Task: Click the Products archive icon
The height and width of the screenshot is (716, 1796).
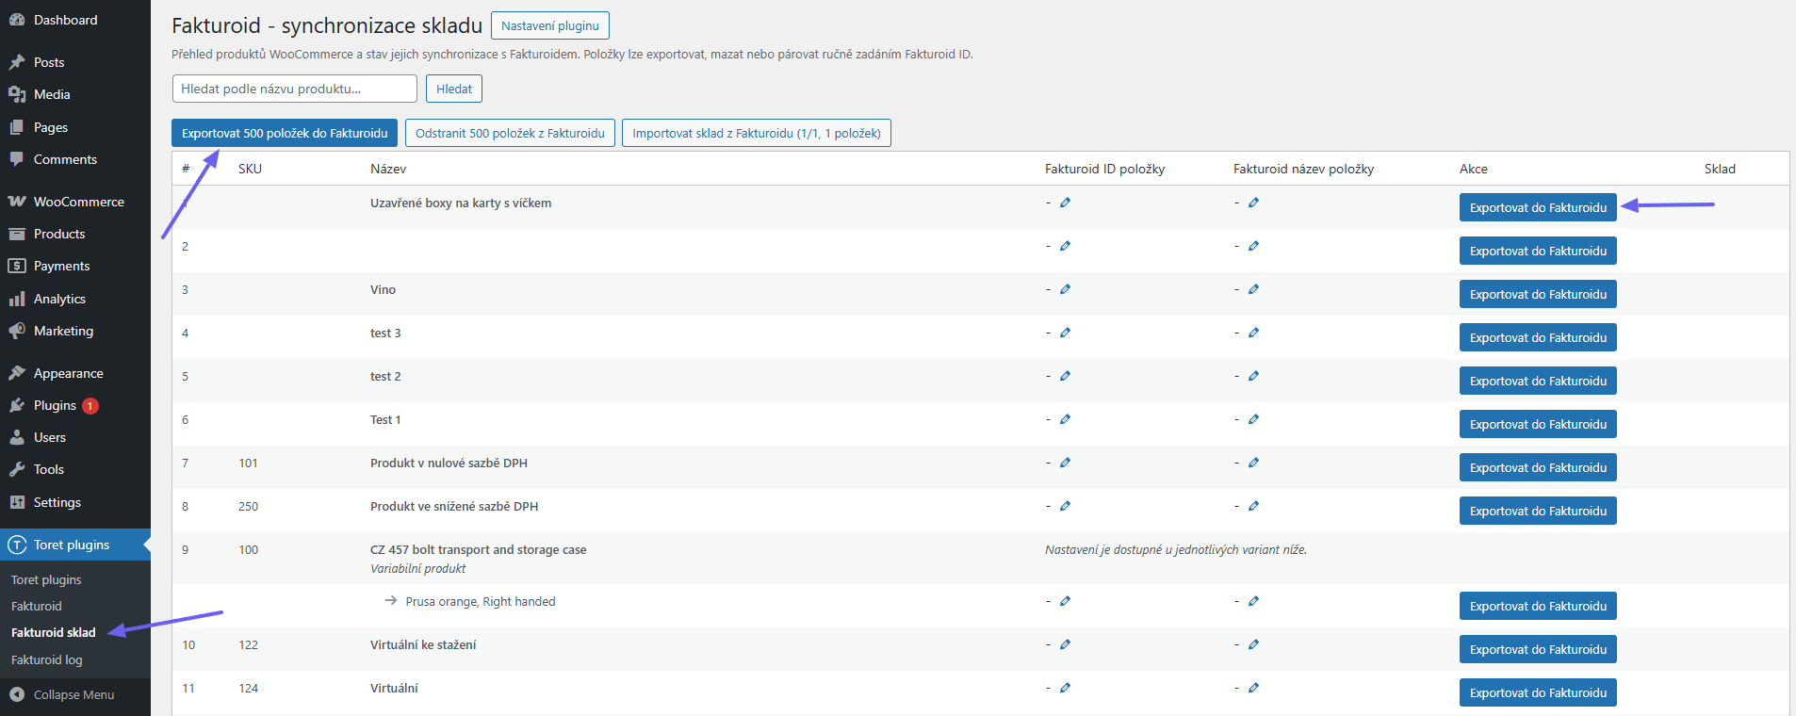Action: tap(17, 234)
